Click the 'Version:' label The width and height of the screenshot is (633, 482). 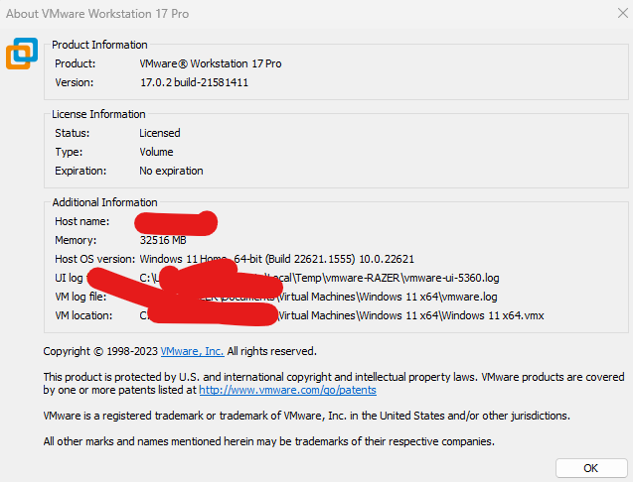pyautogui.click(x=75, y=82)
